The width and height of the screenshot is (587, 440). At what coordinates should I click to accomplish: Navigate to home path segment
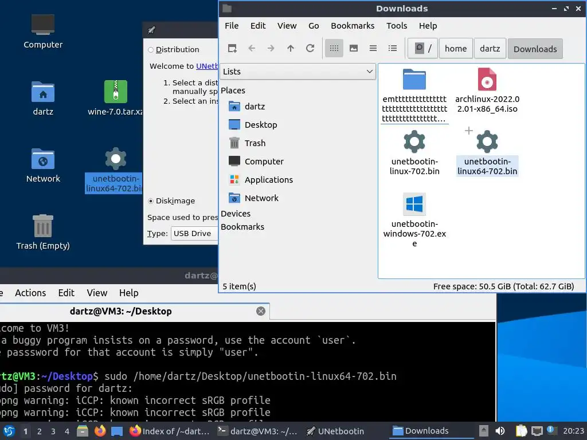456,49
